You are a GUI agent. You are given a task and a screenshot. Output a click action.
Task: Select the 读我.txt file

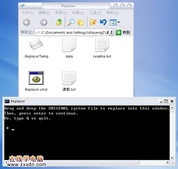point(69,81)
